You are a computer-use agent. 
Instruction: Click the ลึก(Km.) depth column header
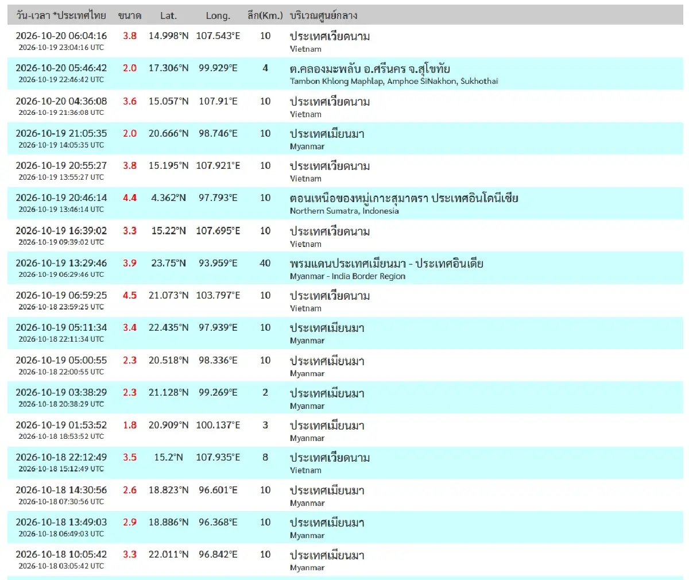265,16
